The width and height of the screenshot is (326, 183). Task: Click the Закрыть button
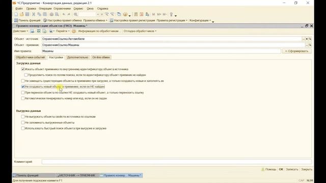coord(307,169)
